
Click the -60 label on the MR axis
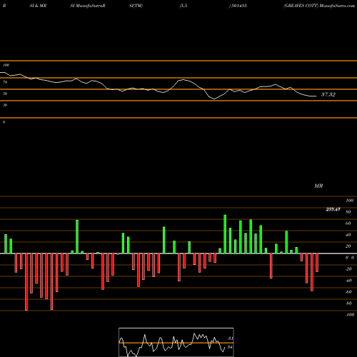pos(348,292)
